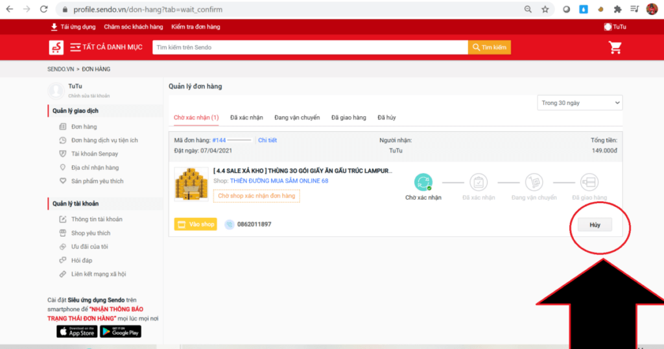The height and width of the screenshot is (349, 664).
Task: Open Hỏi đáp in sidebar
Action: tap(82, 261)
